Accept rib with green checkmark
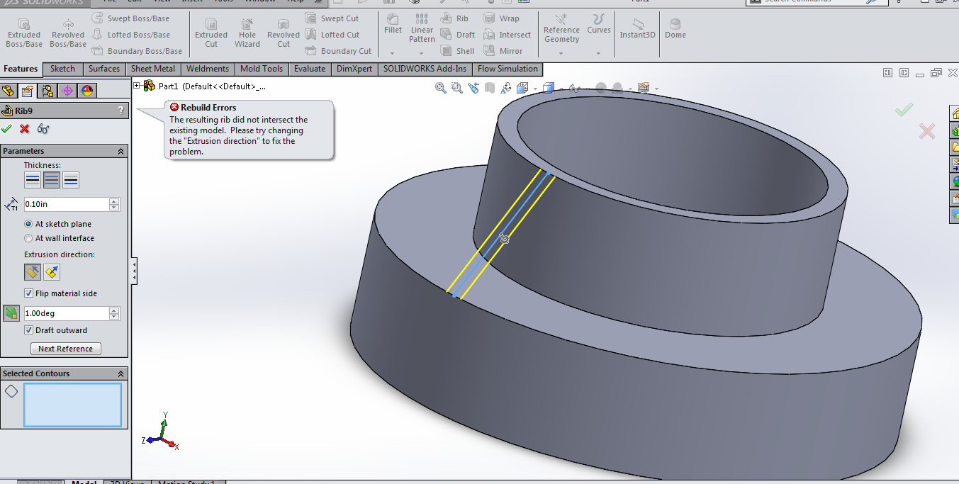This screenshot has height=484, width=959. (7, 128)
